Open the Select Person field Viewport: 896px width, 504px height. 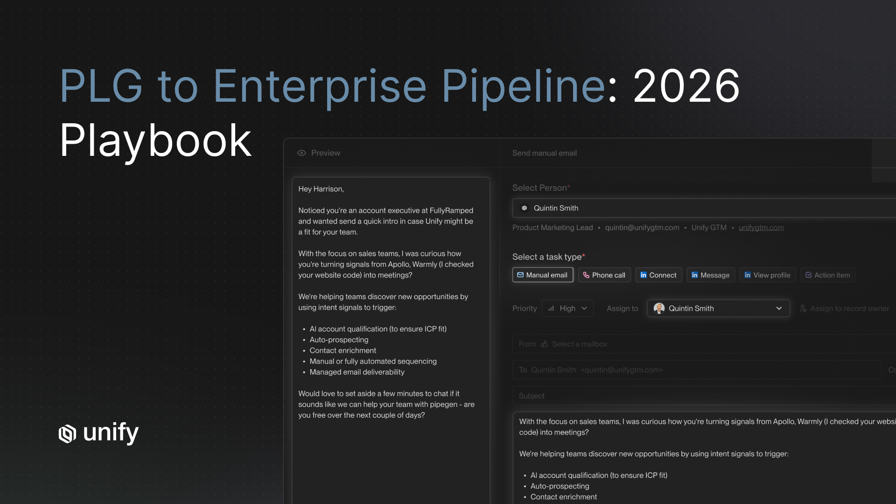(704, 208)
